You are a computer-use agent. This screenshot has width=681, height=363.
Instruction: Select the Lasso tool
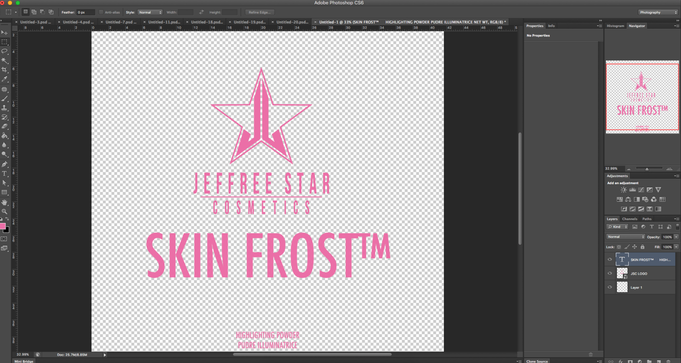tap(5, 51)
